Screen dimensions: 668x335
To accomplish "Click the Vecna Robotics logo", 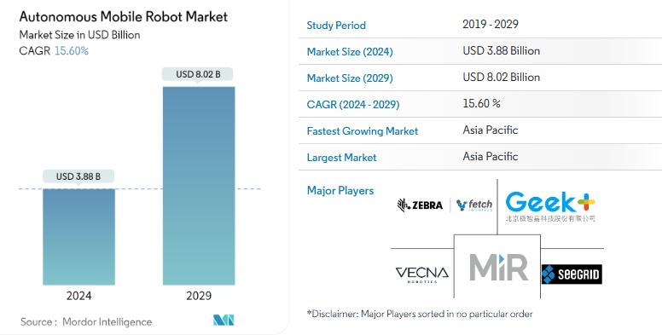I will click(421, 274).
